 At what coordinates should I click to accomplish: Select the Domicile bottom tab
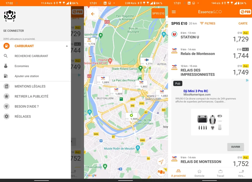pyautogui.click(x=199, y=173)
